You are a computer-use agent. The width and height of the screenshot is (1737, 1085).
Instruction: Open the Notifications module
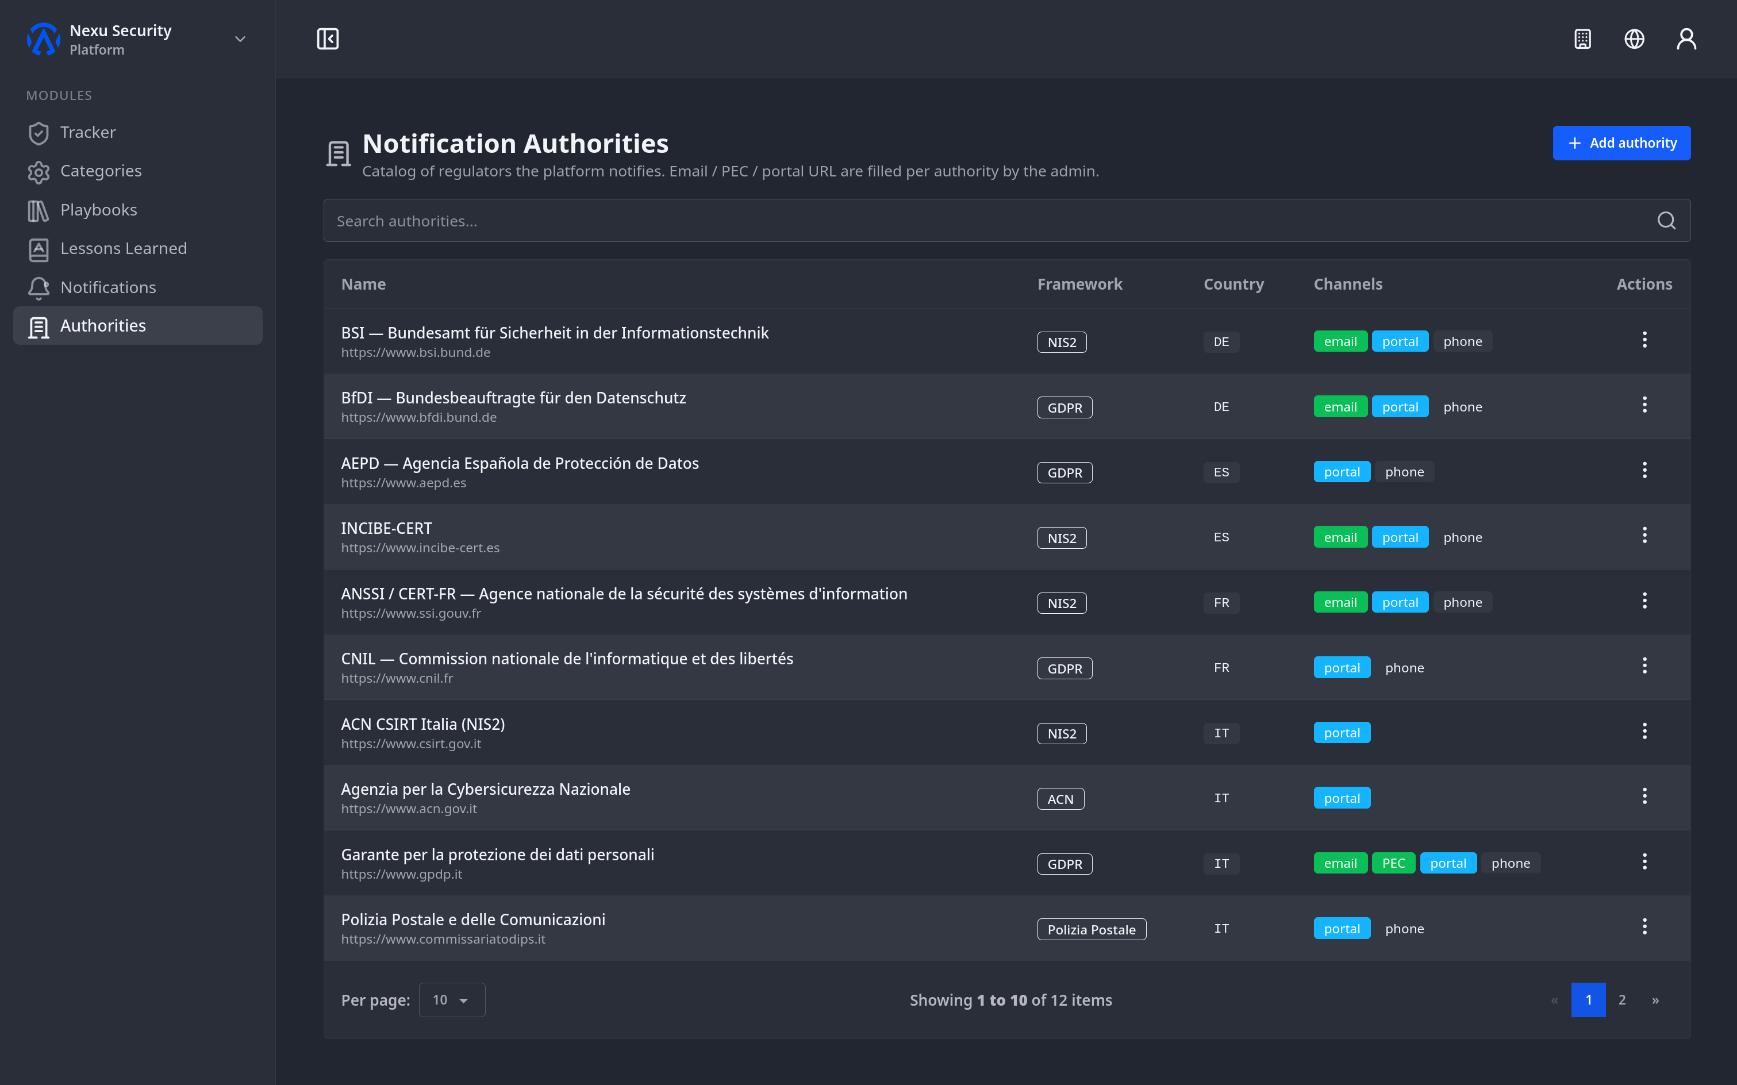click(138, 288)
